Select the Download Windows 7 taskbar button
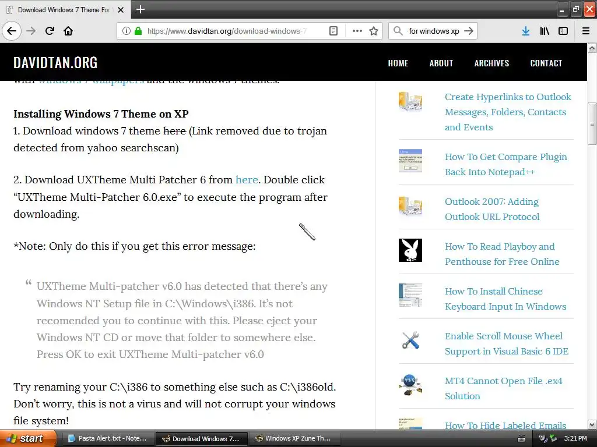The width and height of the screenshot is (597, 447). [x=202, y=439]
